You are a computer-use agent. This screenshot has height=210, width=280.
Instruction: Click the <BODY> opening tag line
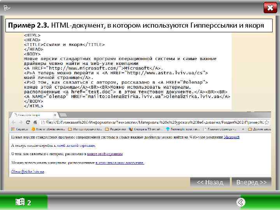point(32,54)
